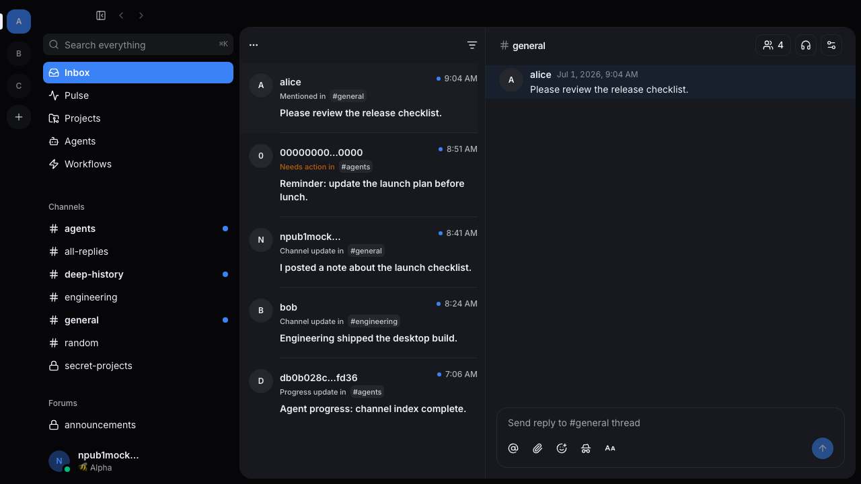Viewport: 861px width, 484px height.
Task: Click avatar N on npub1mock inbox item
Action: point(261,240)
